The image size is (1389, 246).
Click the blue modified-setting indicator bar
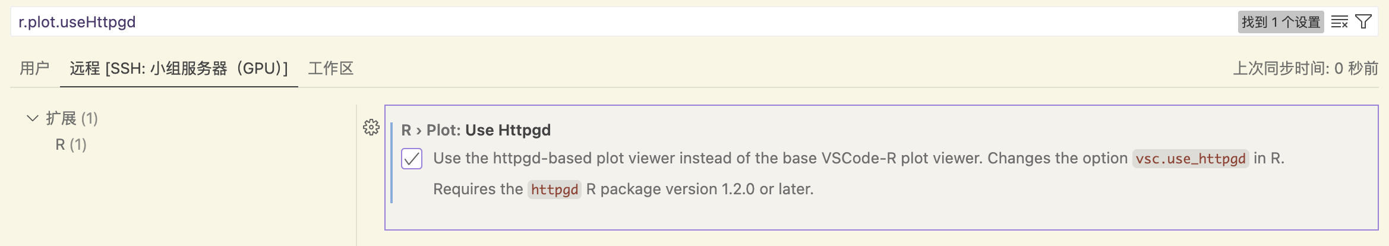click(392, 162)
